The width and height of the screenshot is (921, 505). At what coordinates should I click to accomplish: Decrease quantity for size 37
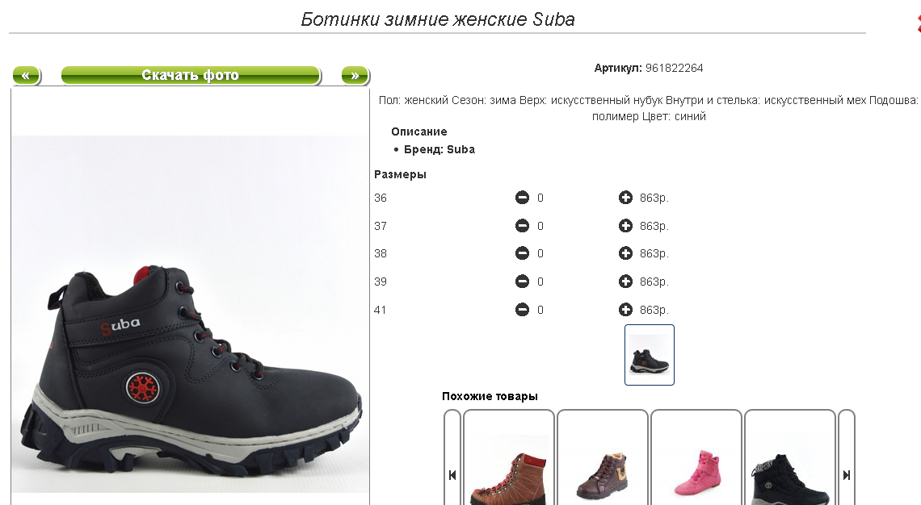click(x=522, y=226)
